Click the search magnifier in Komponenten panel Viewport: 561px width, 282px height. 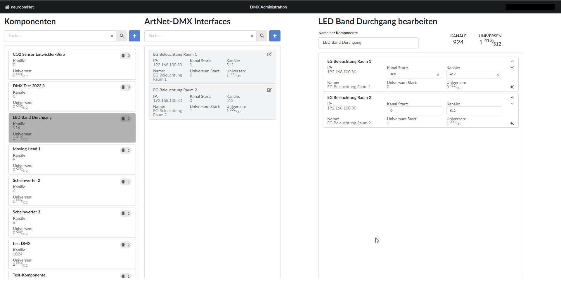tap(122, 36)
